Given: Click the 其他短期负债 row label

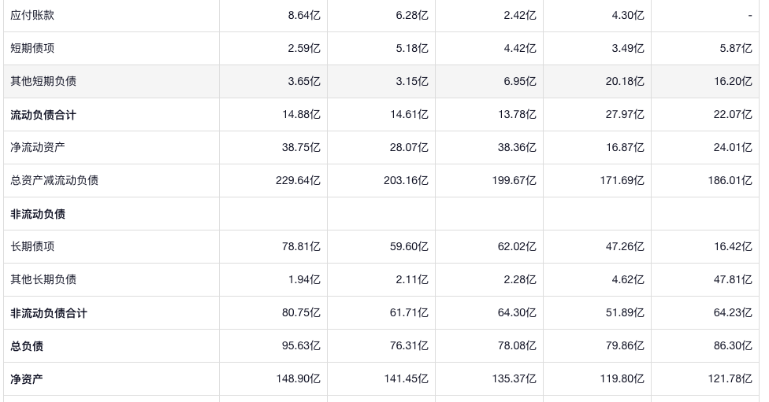Looking at the screenshot, I should [x=43, y=81].
